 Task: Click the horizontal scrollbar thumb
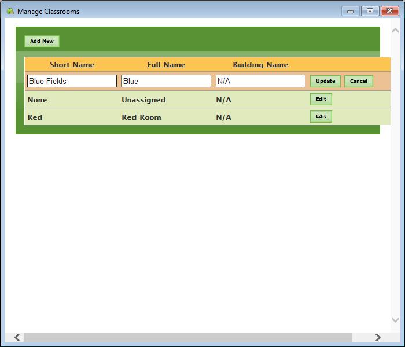(x=188, y=337)
